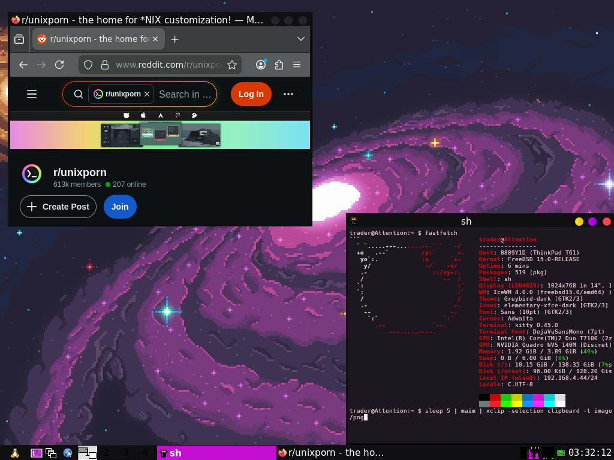Screen dimensions: 614x460
Task: Select the r/unixporn Firefox tab
Action: [99, 39]
